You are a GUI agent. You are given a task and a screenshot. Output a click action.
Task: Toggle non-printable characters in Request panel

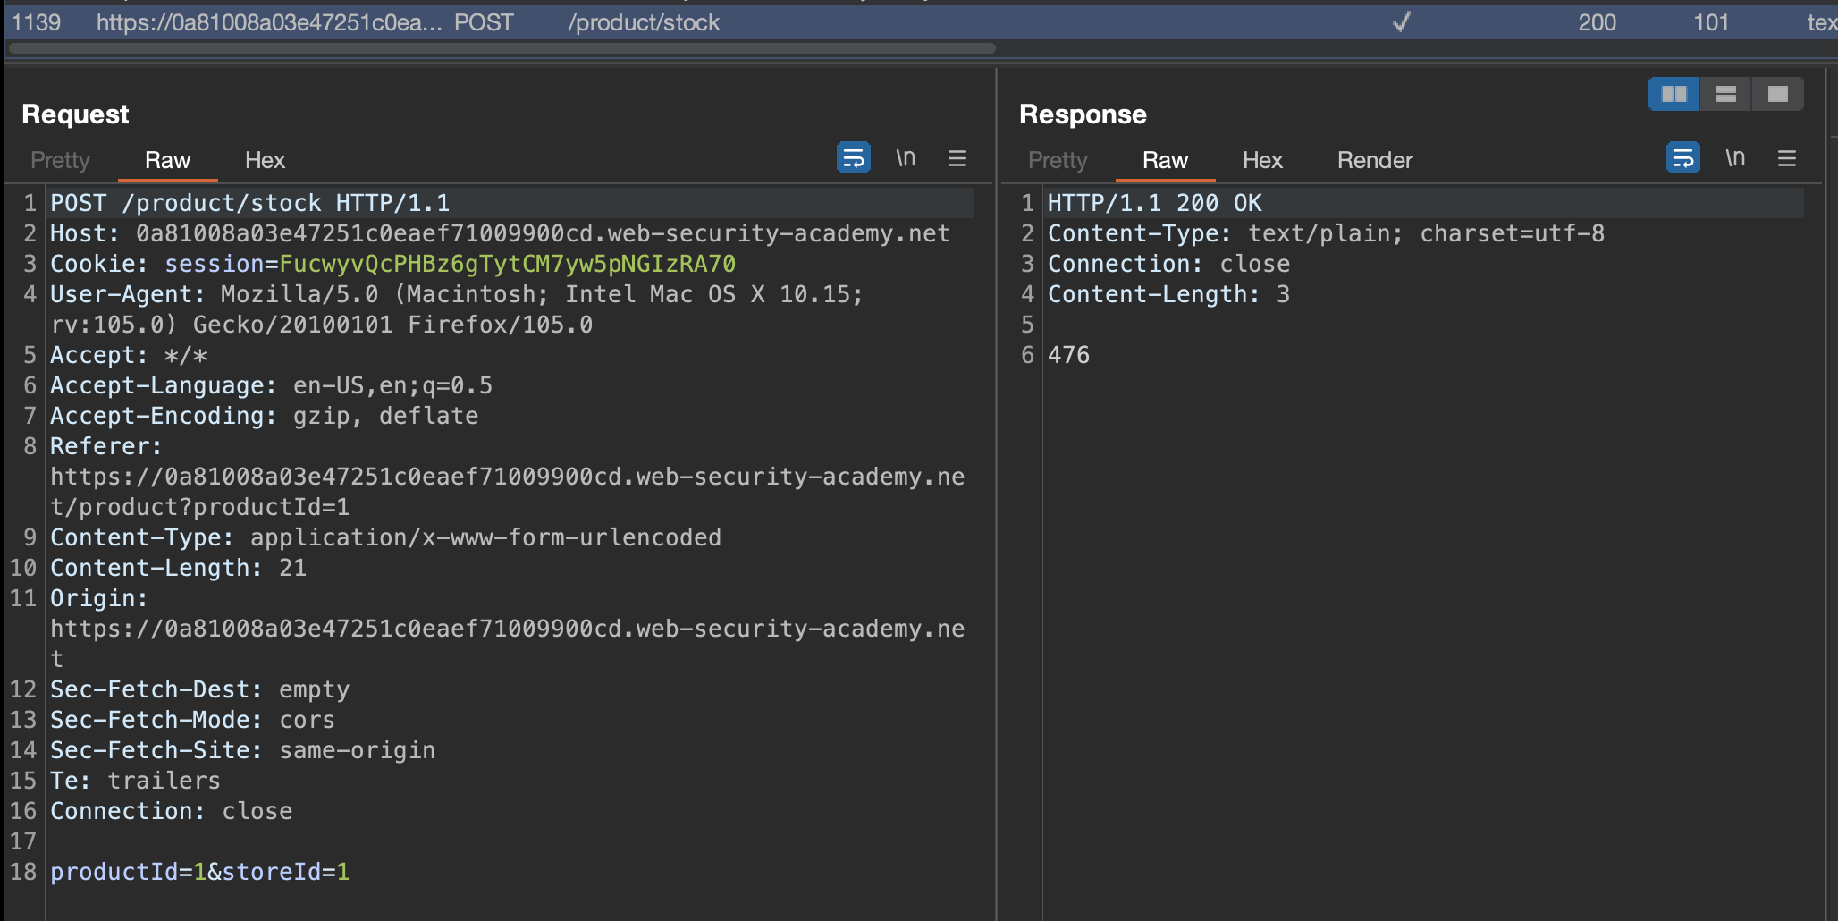(x=906, y=158)
